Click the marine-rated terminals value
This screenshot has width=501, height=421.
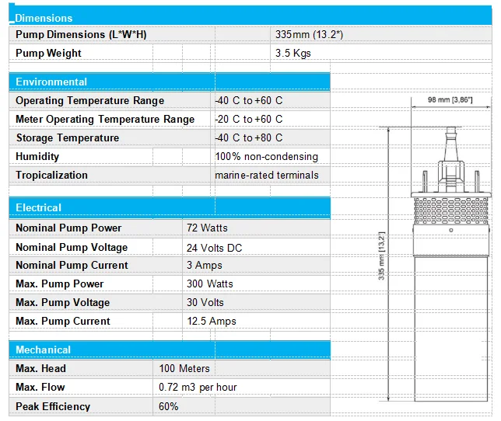(x=267, y=175)
